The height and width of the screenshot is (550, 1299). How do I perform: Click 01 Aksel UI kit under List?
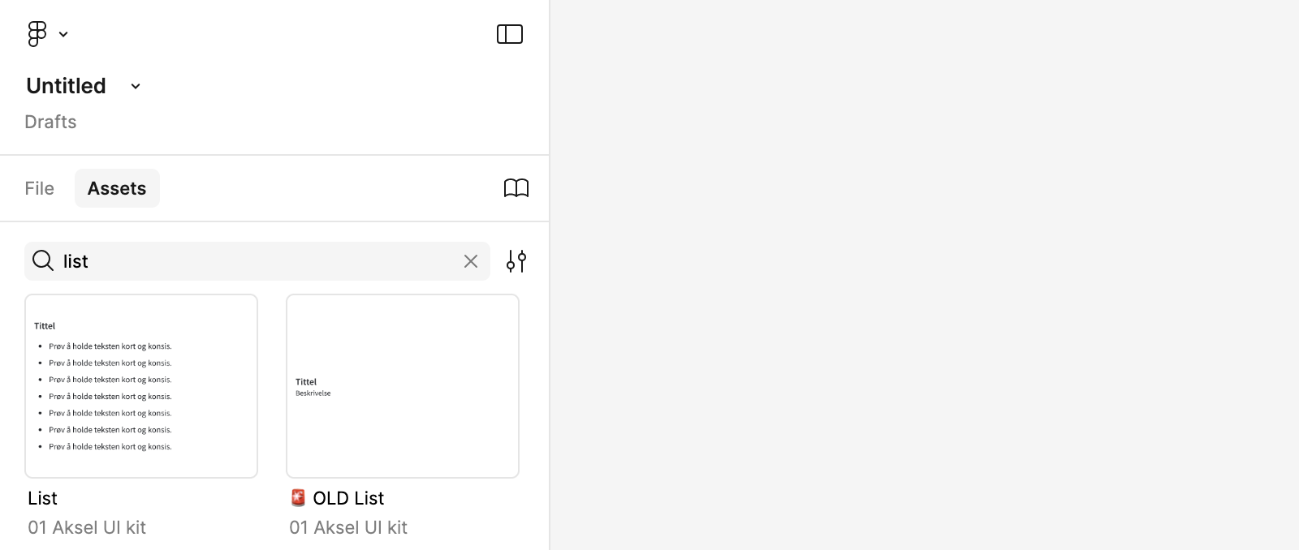87,527
